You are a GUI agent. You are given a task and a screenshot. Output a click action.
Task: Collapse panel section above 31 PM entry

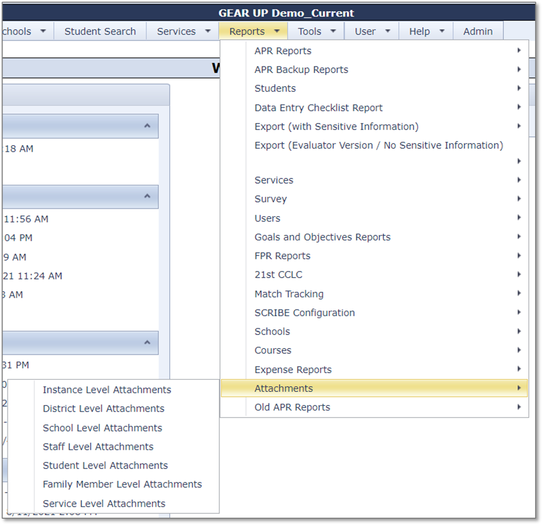[x=147, y=342]
